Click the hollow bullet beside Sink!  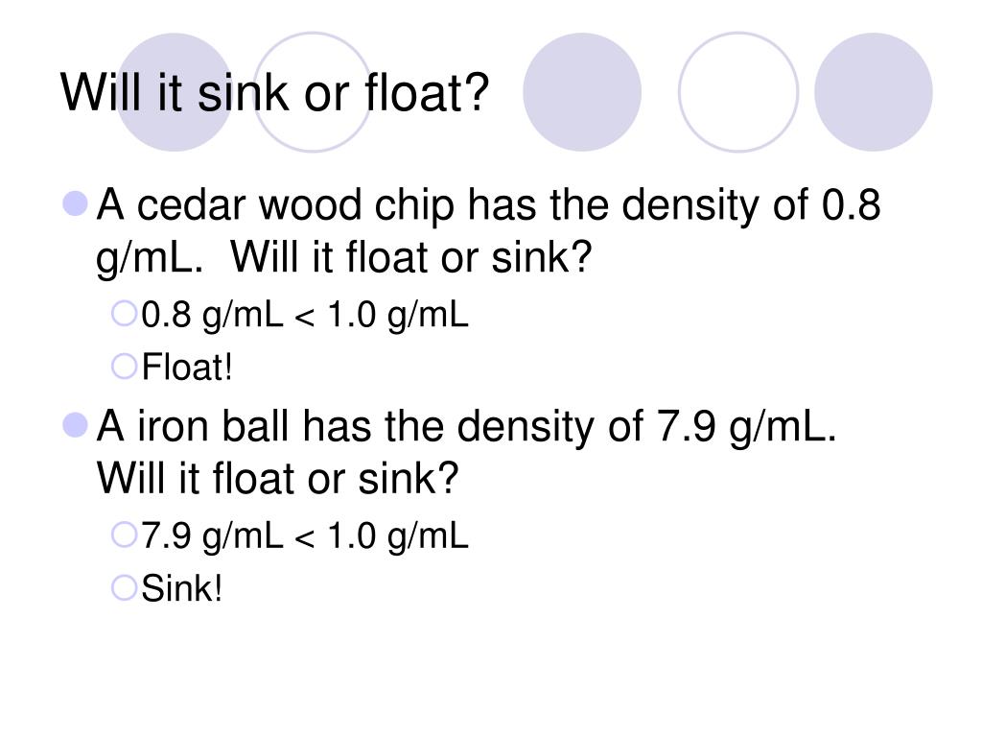pyautogui.click(x=124, y=588)
